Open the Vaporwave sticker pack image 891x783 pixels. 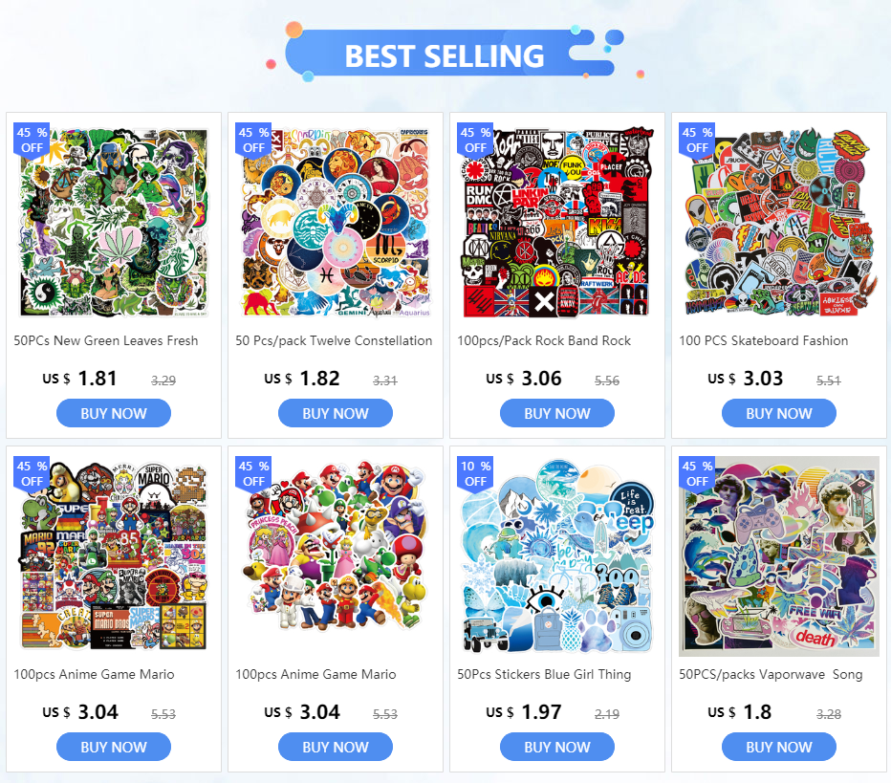779,556
